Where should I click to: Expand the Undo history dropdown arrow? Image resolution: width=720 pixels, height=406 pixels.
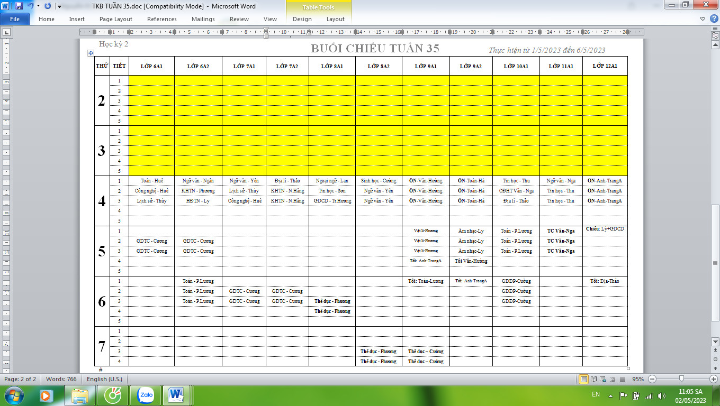38,6
